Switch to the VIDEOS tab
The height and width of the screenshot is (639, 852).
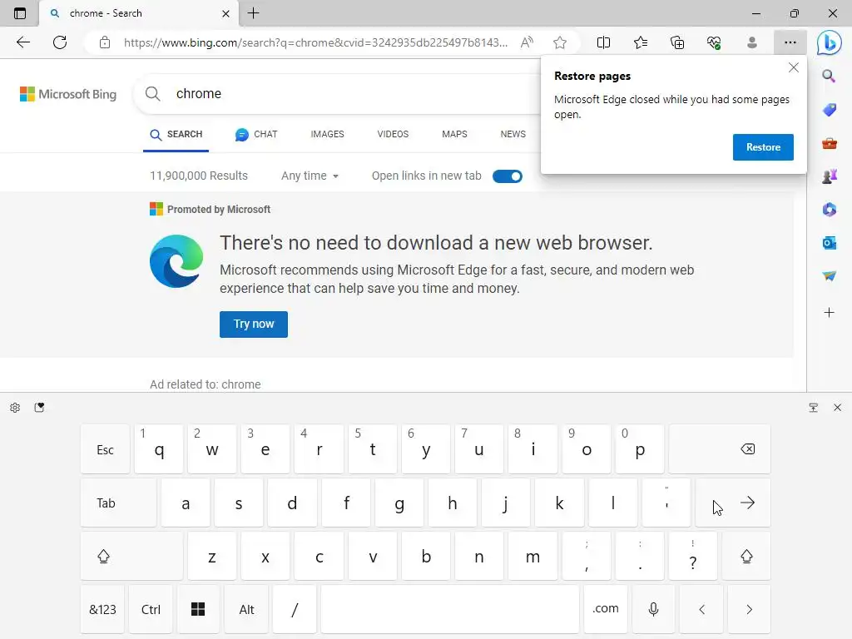(393, 134)
